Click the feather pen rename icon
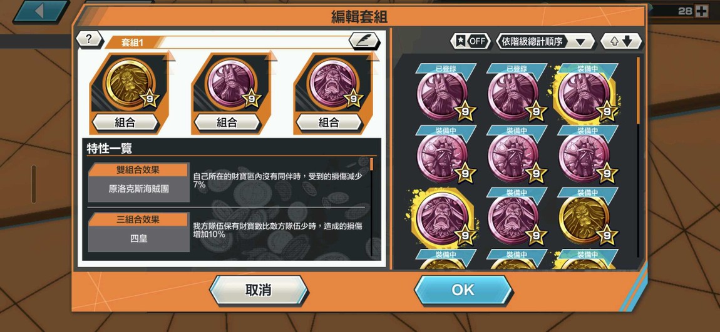The width and height of the screenshot is (720, 332). (x=364, y=41)
